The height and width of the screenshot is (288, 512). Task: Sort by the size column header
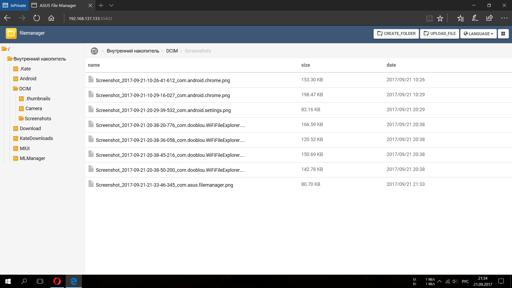click(x=306, y=65)
